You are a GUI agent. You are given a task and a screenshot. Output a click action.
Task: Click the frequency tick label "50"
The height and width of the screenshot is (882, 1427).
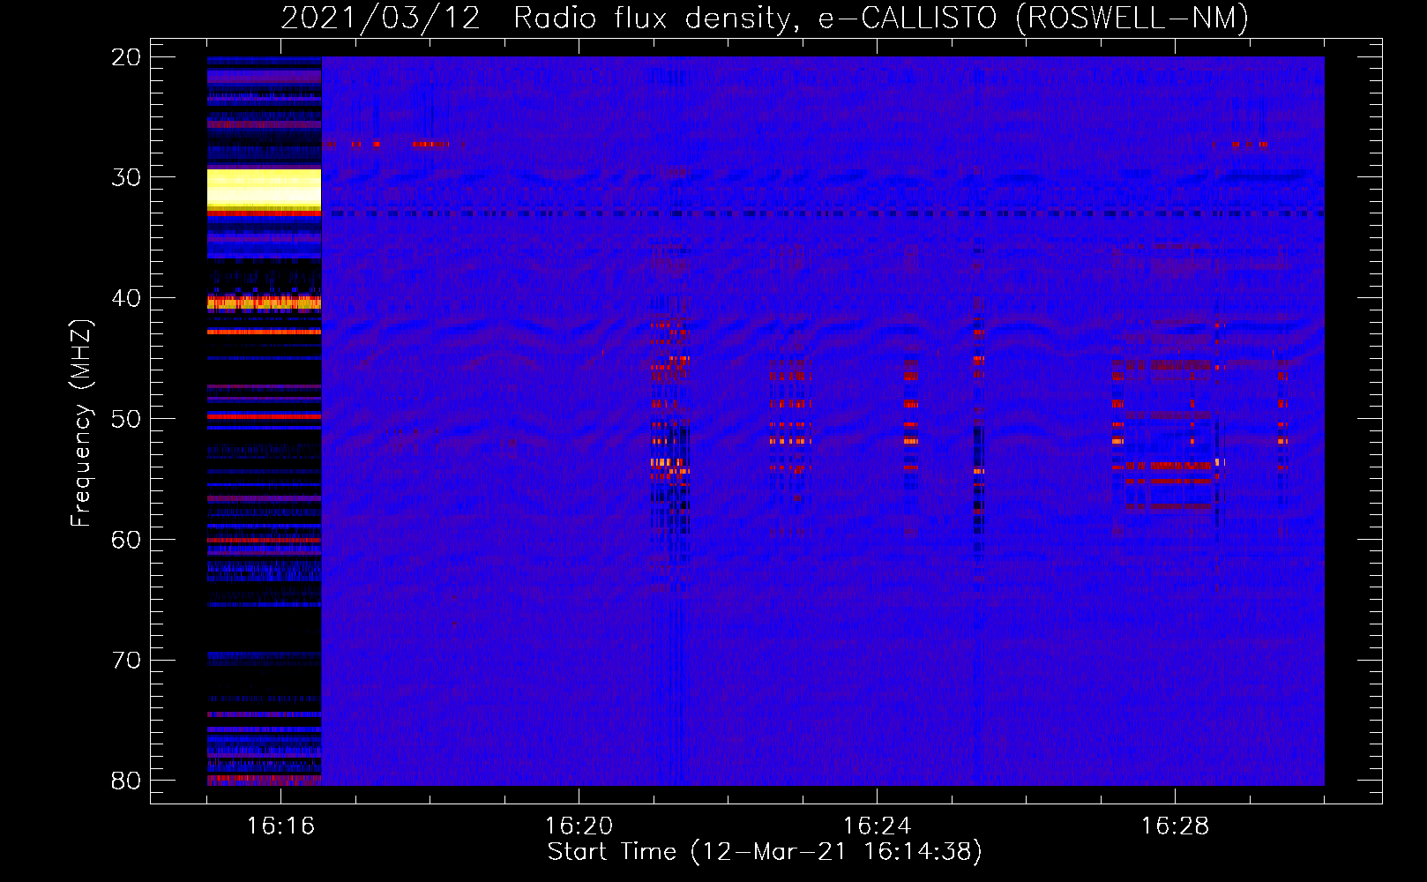tap(126, 419)
